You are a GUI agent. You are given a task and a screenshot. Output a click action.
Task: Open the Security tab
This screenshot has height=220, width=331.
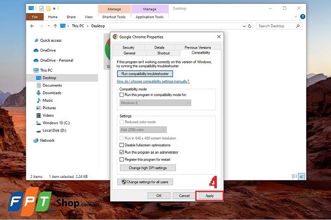[x=128, y=47]
